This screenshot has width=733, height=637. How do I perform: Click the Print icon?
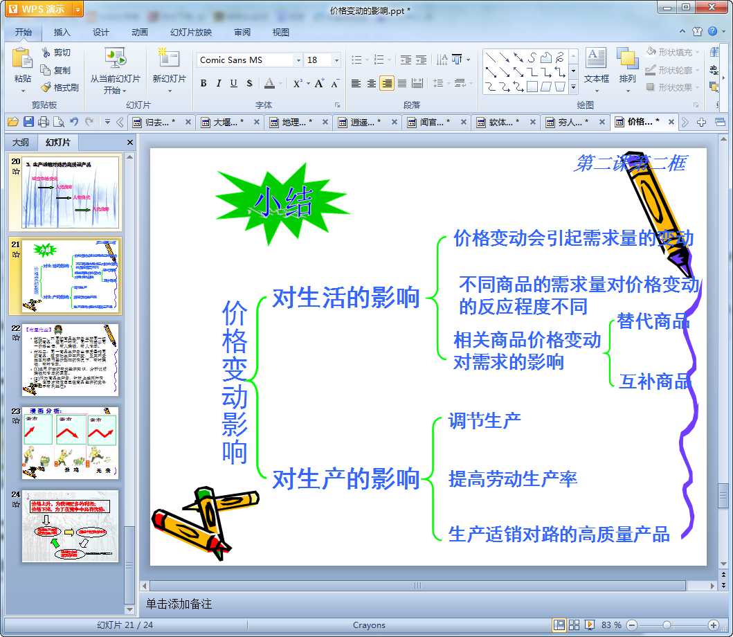pos(44,122)
